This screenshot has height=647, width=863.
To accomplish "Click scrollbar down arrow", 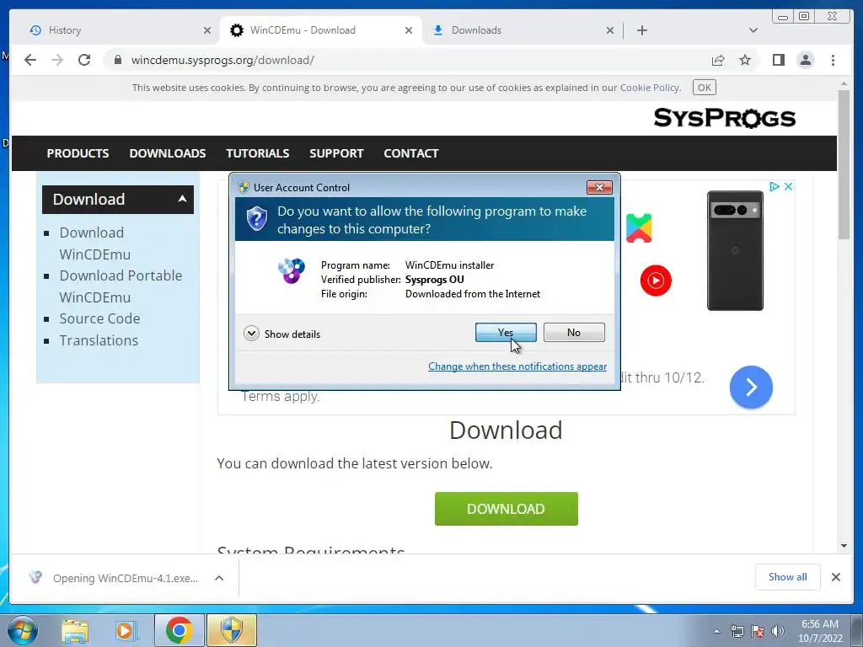I will [x=844, y=546].
